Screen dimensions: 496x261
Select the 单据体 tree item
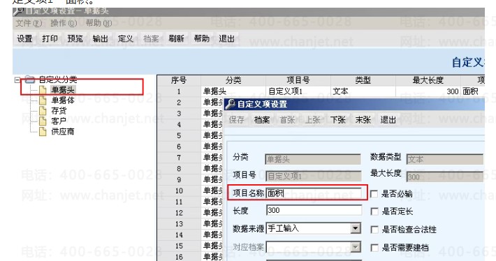pyautogui.click(x=63, y=100)
